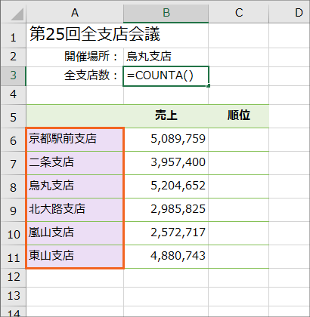Select the 北大路支店 cell
This screenshot has width=310, height=317.
click(75, 210)
